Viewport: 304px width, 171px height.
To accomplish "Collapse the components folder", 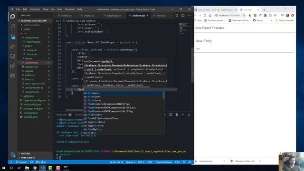I will [32, 38].
